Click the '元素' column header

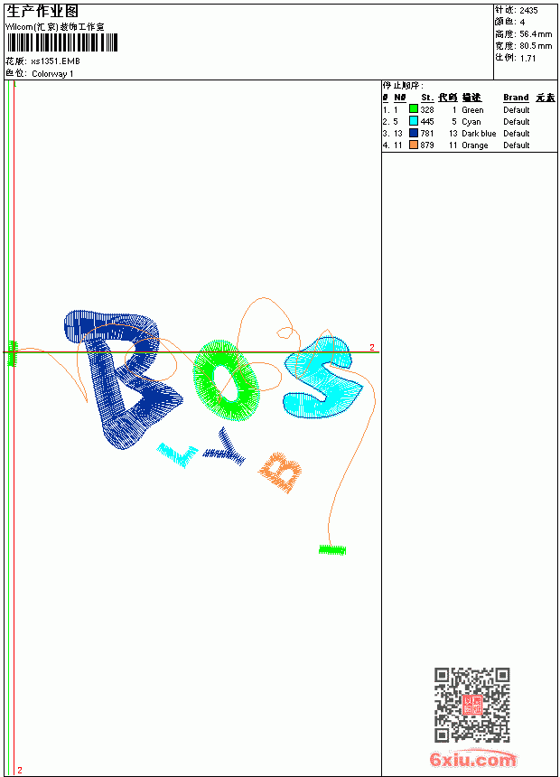546,98
